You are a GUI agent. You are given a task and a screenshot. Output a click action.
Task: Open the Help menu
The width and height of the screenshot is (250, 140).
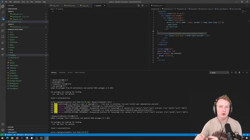pos(44,2)
